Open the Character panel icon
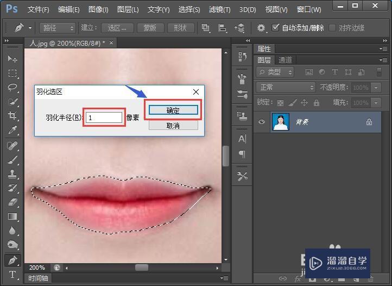This screenshot has height=286, width=392. [x=242, y=139]
